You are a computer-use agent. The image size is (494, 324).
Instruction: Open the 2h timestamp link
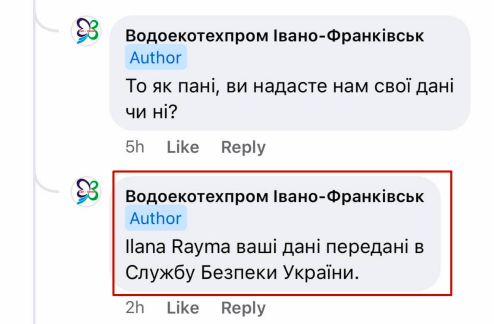pyautogui.click(x=135, y=308)
